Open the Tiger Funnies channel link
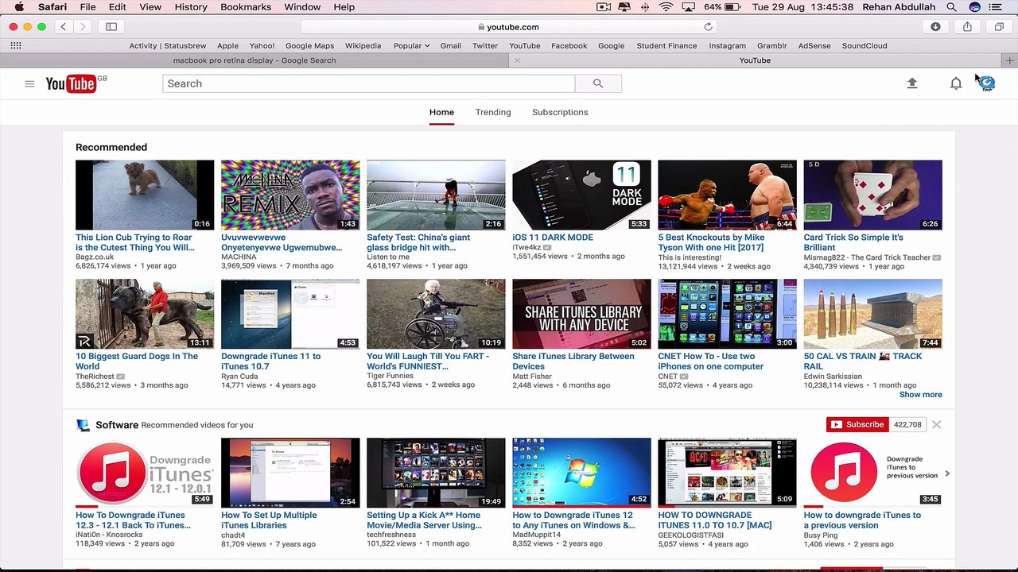The width and height of the screenshot is (1018, 572). coord(390,377)
